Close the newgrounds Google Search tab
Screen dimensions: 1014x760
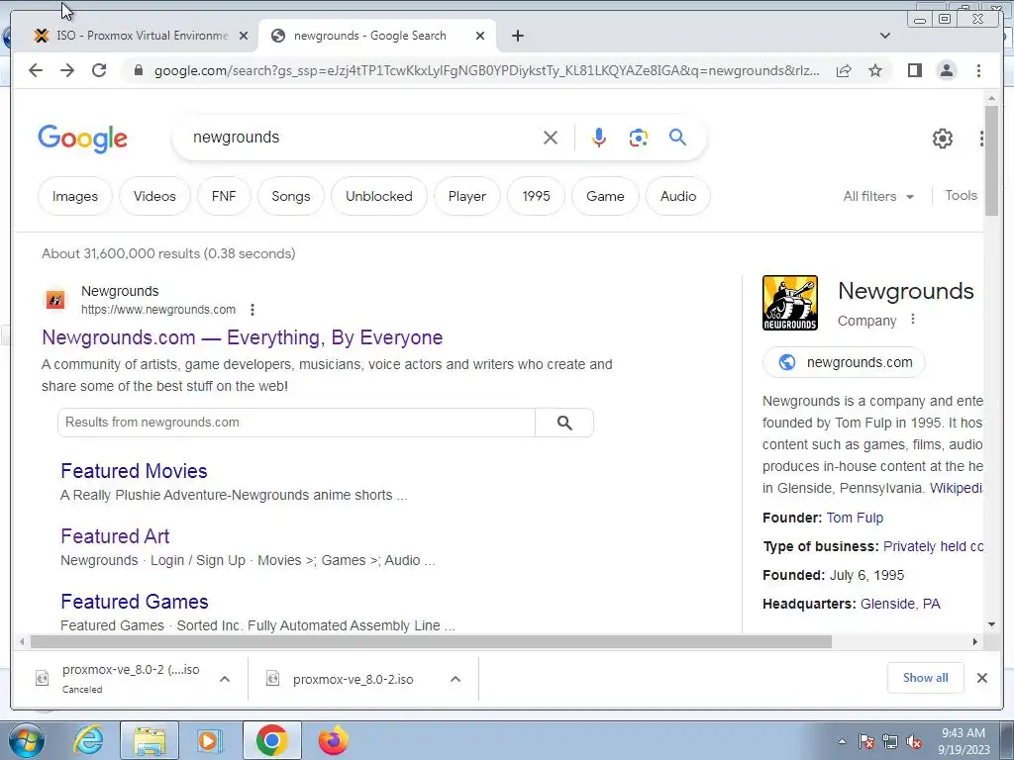[x=480, y=36]
